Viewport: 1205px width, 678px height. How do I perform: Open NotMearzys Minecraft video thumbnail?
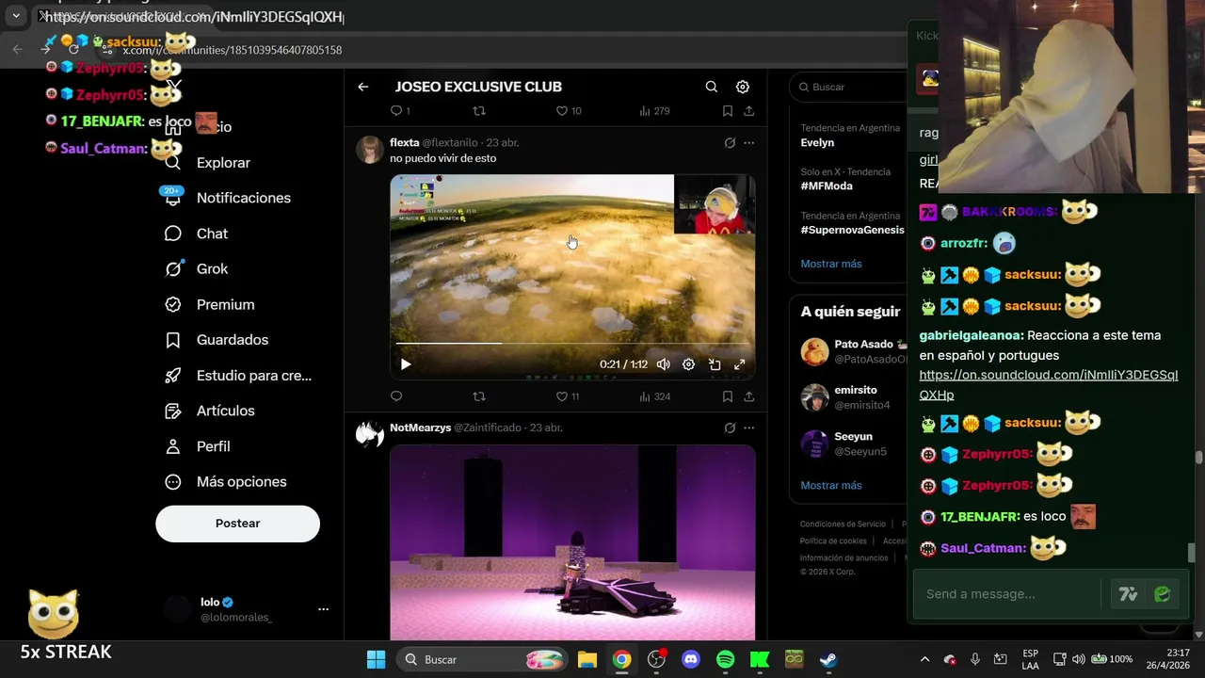pos(572,542)
